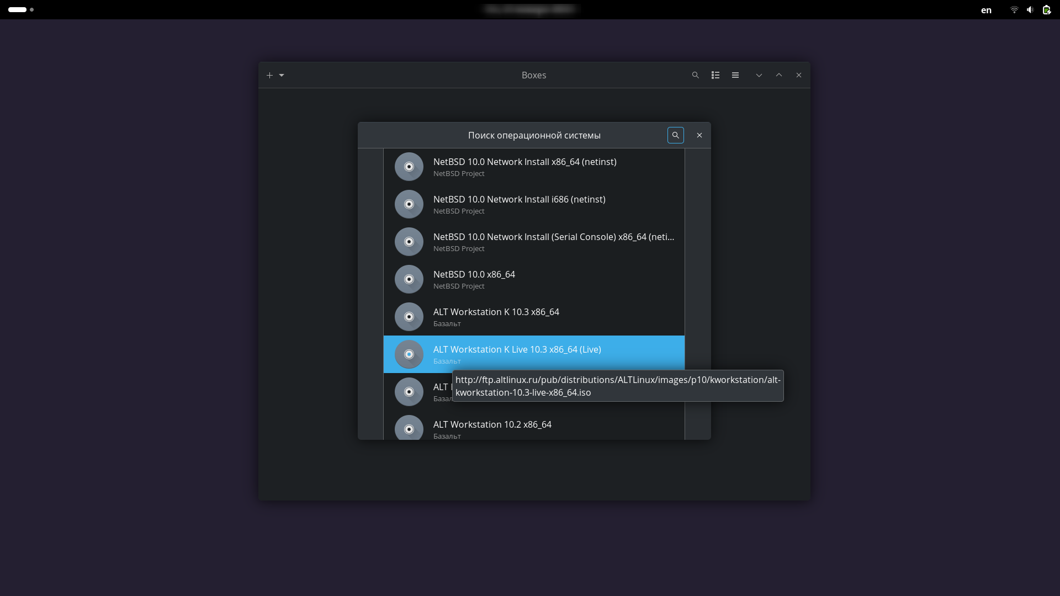Image resolution: width=1060 pixels, height=596 pixels.
Task: Open search in the Boxes header bar
Action: [x=696, y=75]
